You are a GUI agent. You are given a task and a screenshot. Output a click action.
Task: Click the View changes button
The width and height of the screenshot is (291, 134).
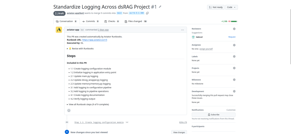pyautogui.click(x=179, y=132)
